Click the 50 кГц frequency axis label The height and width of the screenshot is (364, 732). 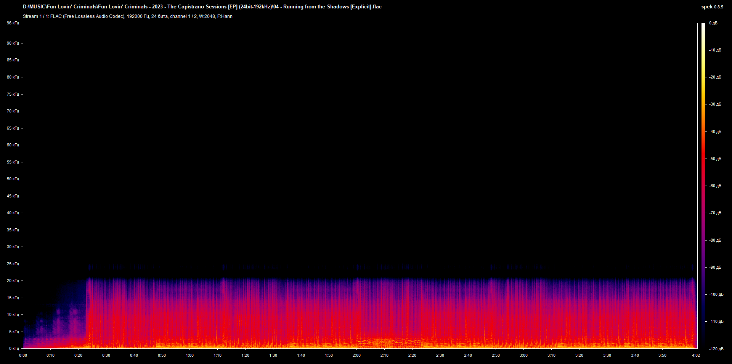coord(13,179)
